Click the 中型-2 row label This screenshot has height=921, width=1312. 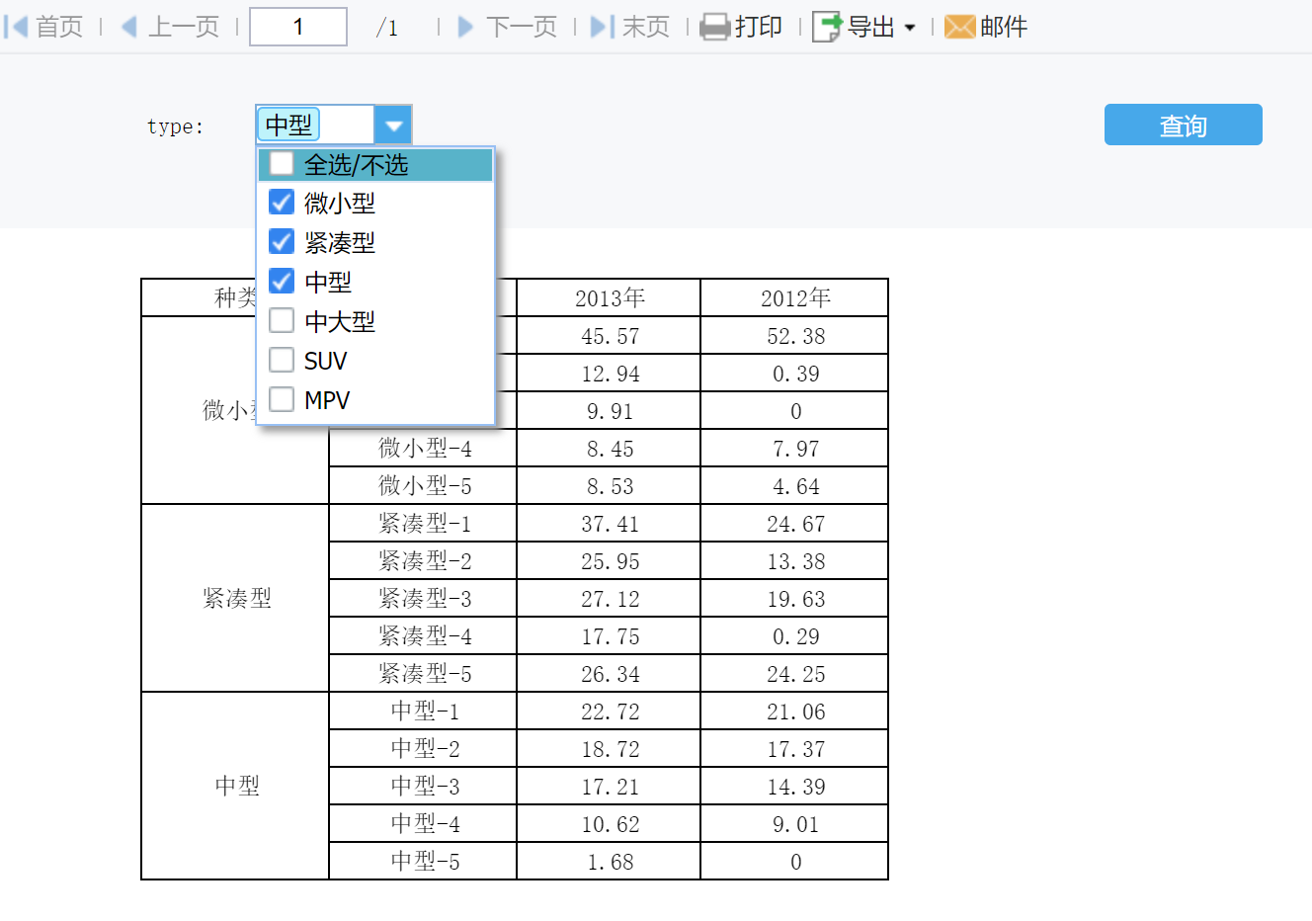tap(423, 748)
